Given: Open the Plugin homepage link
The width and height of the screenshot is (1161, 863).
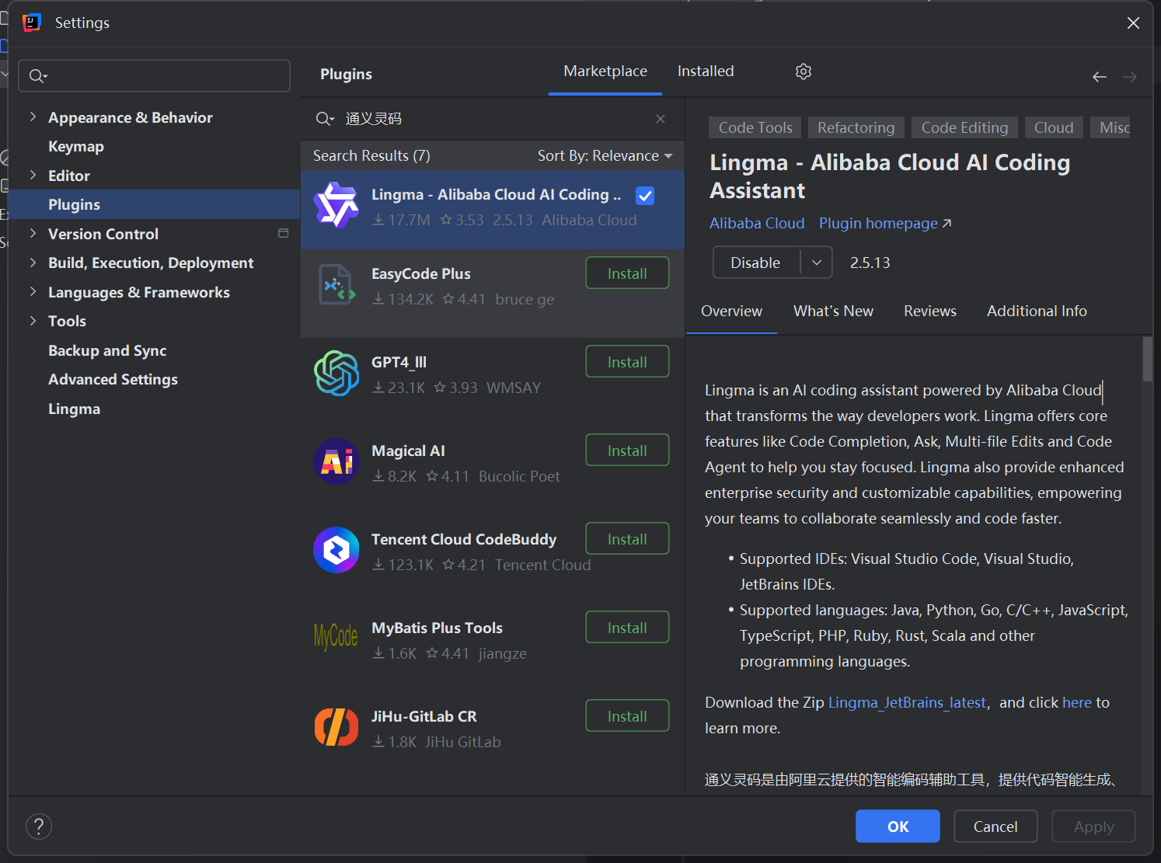Looking at the screenshot, I should tap(877, 223).
